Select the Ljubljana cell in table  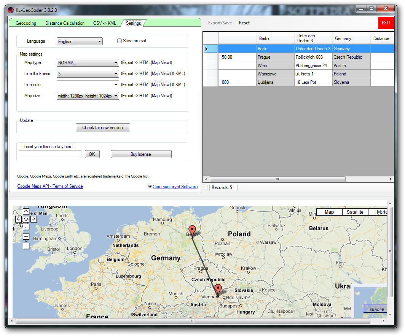[x=275, y=82]
